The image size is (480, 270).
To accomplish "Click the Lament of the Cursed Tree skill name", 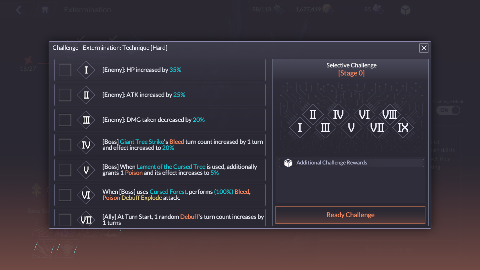I will pyautogui.click(x=171, y=166).
